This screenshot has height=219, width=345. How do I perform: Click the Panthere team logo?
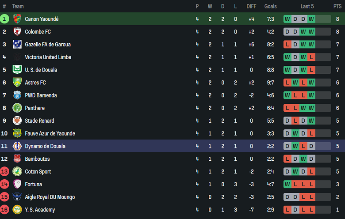tap(17, 108)
